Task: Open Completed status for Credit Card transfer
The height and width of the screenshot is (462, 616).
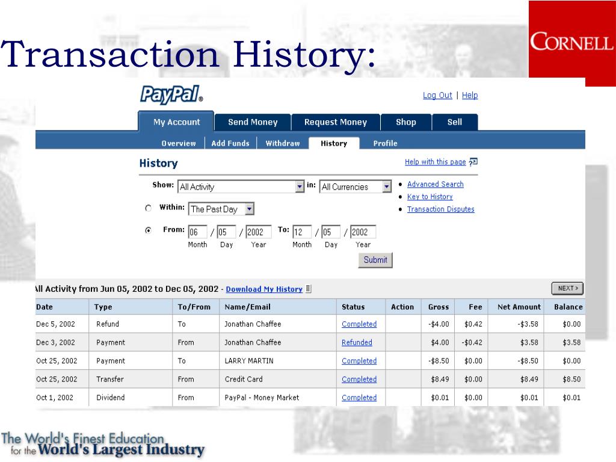Action: 359,379
